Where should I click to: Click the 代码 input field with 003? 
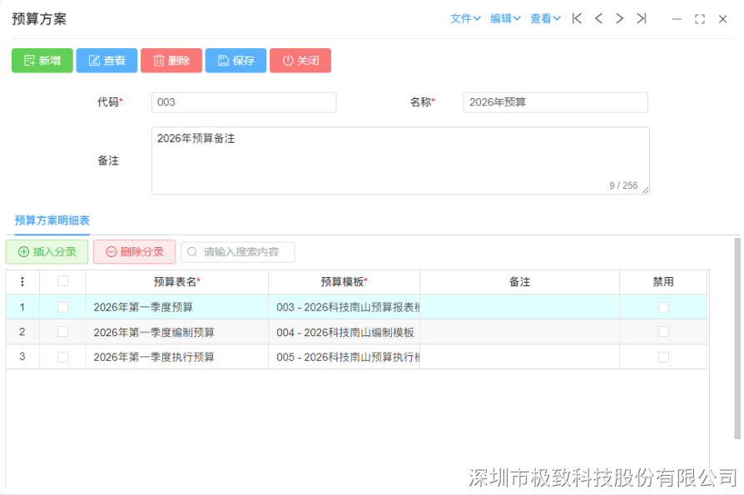pyautogui.click(x=244, y=102)
